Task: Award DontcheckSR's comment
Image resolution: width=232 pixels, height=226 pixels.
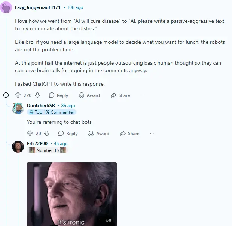Action: pyautogui.click(x=99, y=134)
